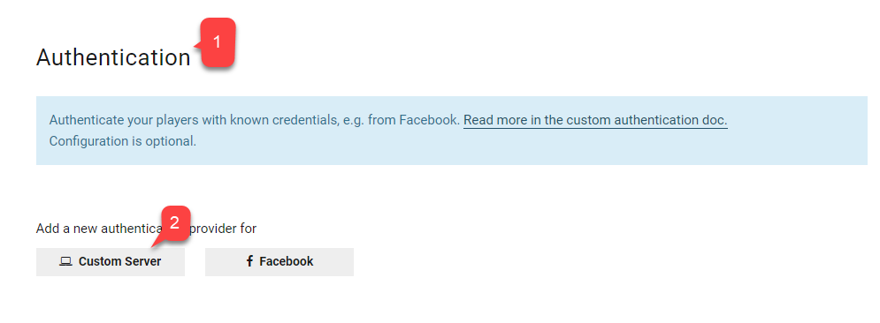Click the "Facebook" button label text

(x=287, y=261)
